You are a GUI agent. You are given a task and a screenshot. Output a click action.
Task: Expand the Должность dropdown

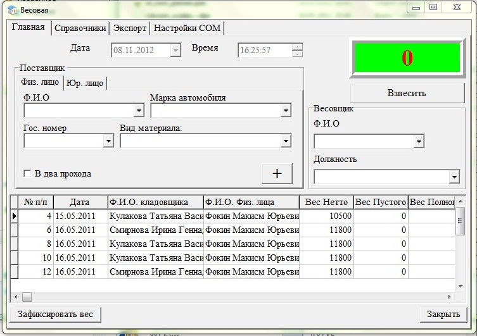coord(454,177)
